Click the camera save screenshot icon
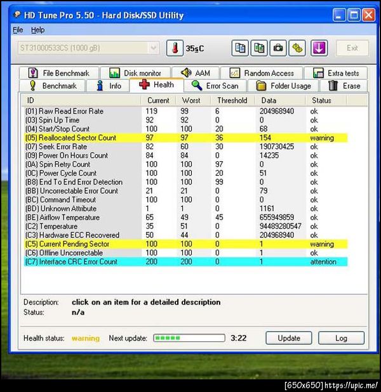The image size is (381, 392). 278,48
